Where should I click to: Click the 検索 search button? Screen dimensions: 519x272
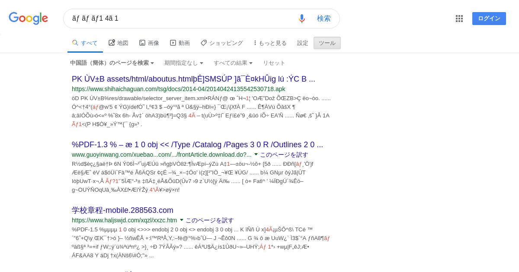coord(324,19)
